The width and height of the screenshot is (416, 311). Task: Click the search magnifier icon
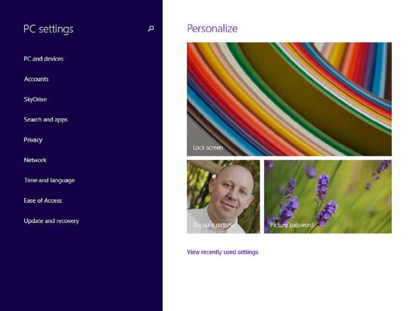click(150, 28)
